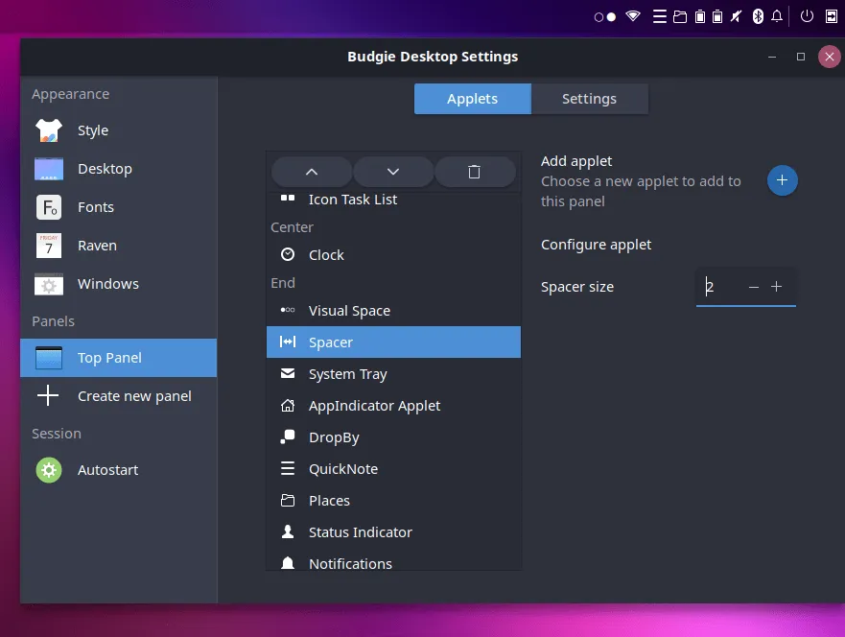Viewport: 845px width, 637px height.
Task: Select Fonts in the Appearance section
Action: [x=95, y=207]
